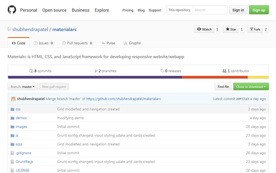The image size is (276, 173).
Task: Open the Graphs tab
Action: click(x=132, y=43)
